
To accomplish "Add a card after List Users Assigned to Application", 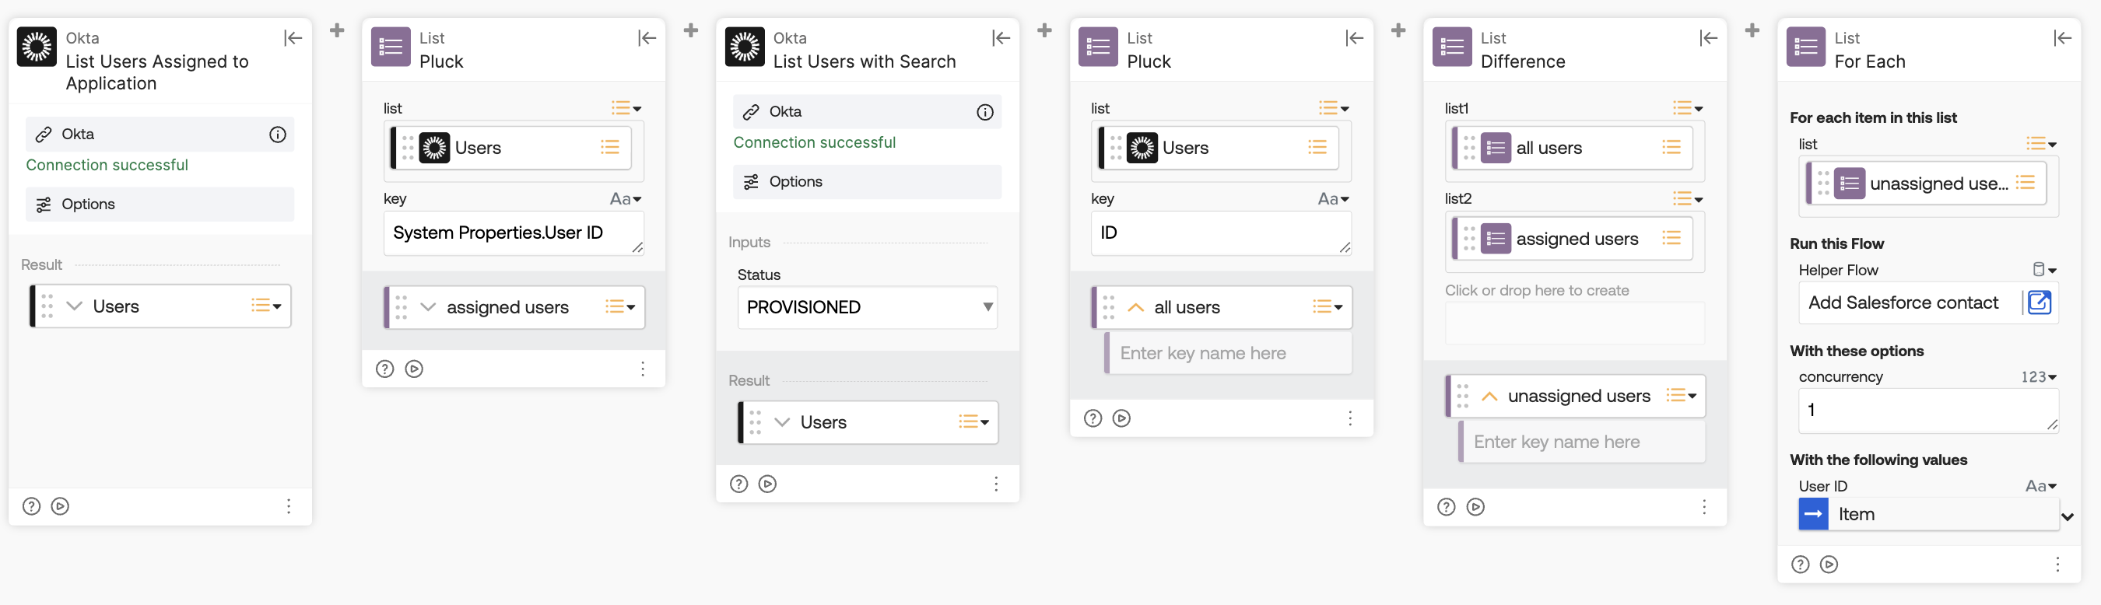I will (337, 30).
